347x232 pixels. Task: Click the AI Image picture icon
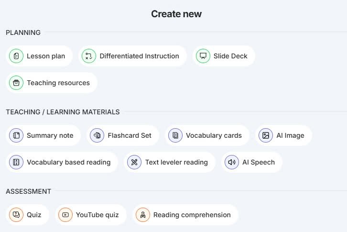click(266, 135)
